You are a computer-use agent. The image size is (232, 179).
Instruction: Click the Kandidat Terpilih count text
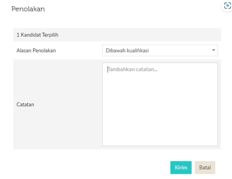(37, 35)
